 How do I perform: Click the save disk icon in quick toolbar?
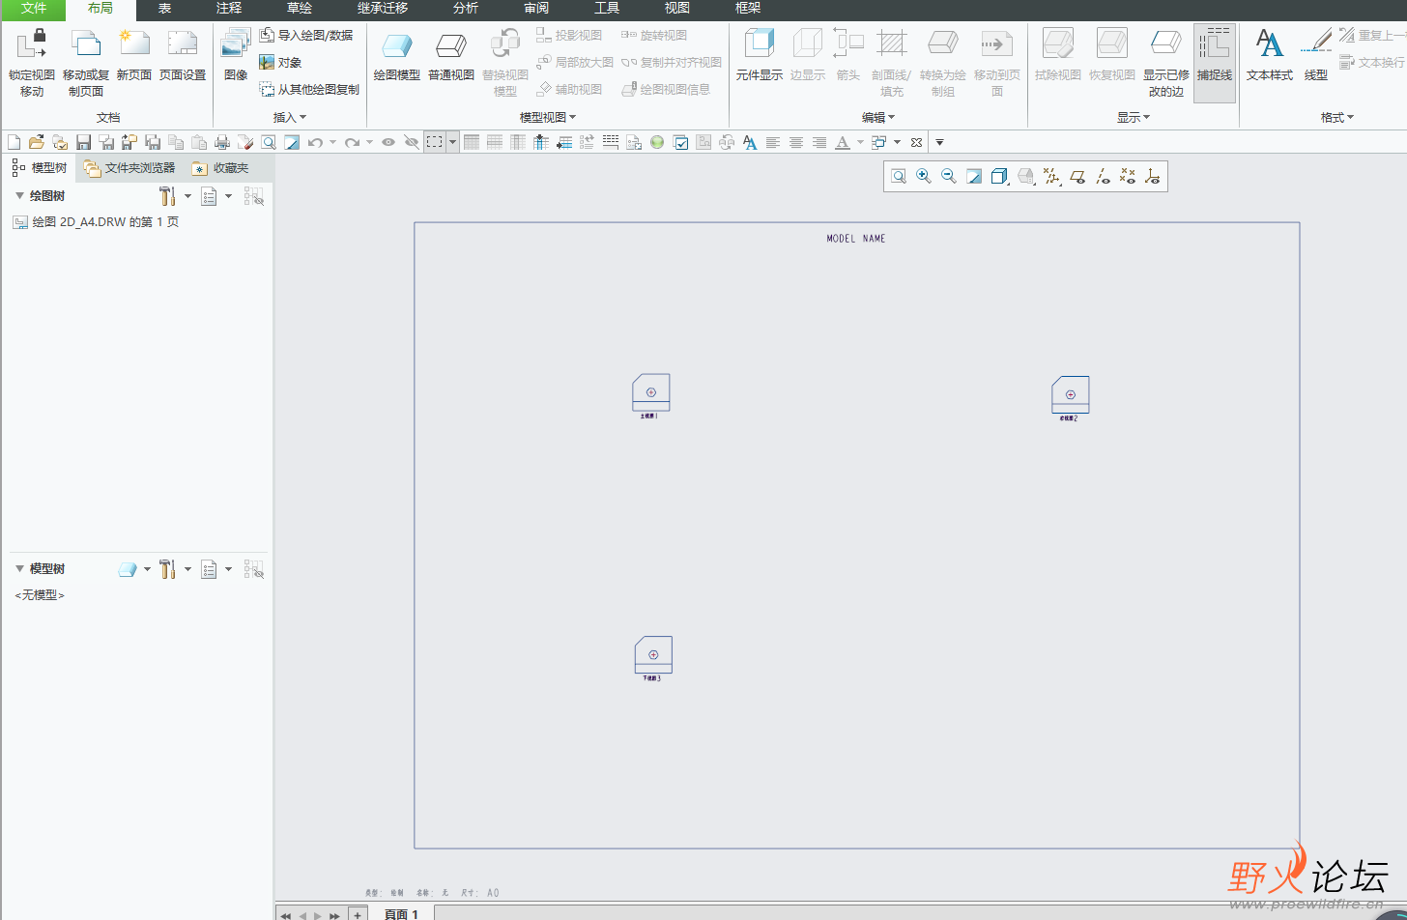click(x=83, y=142)
